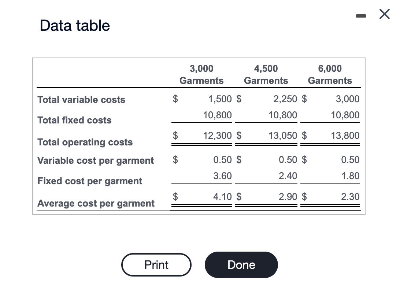Click the Print button
The width and height of the screenshot is (400, 293).
point(156,264)
